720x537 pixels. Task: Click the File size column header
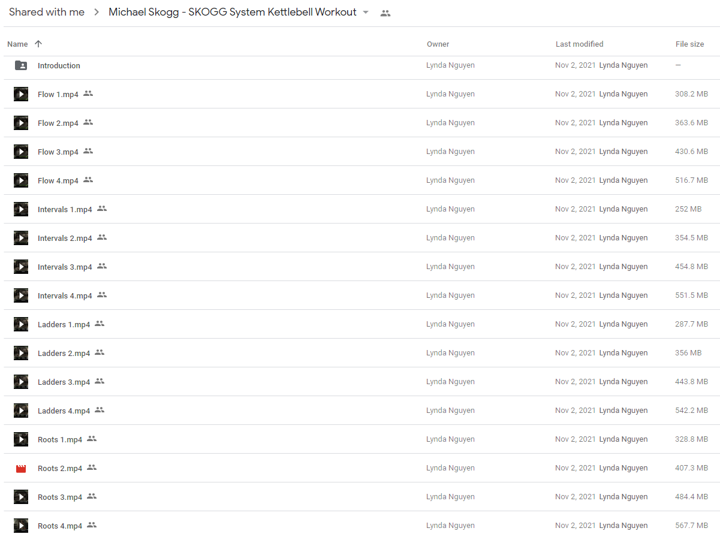(690, 44)
